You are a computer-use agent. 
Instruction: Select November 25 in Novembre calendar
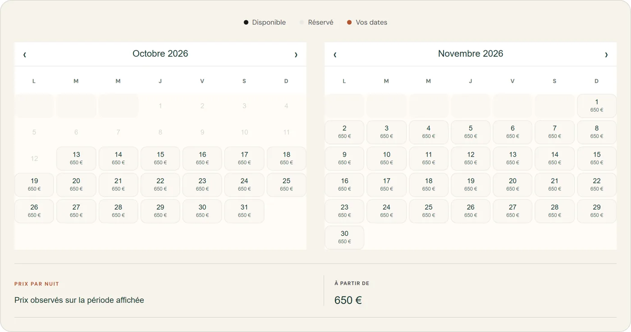click(429, 211)
